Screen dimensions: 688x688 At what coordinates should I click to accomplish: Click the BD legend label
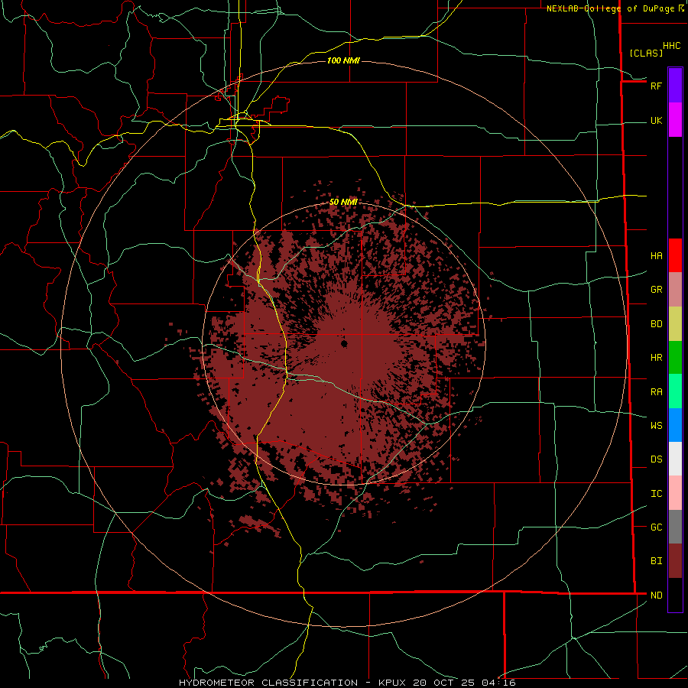(x=656, y=324)
